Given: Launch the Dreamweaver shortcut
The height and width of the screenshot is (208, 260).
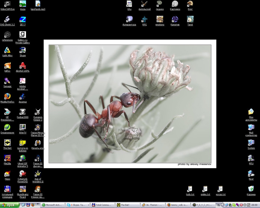Looking at the screenshot, I should click(x=7, y=129).
